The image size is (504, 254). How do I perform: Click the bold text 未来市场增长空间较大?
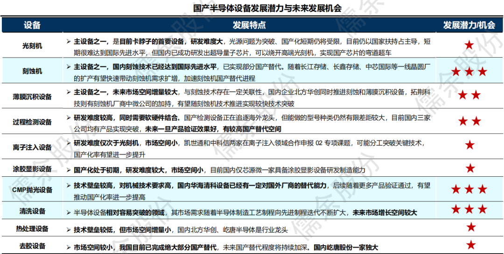tap(385, 212)
